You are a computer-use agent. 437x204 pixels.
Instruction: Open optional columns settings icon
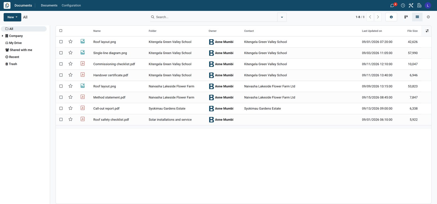(427, 31)
